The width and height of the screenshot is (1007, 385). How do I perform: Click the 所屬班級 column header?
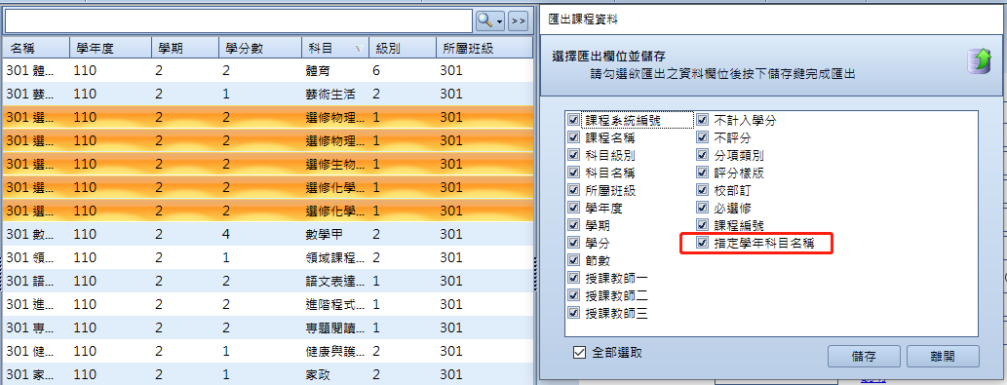tap(484, 48)
